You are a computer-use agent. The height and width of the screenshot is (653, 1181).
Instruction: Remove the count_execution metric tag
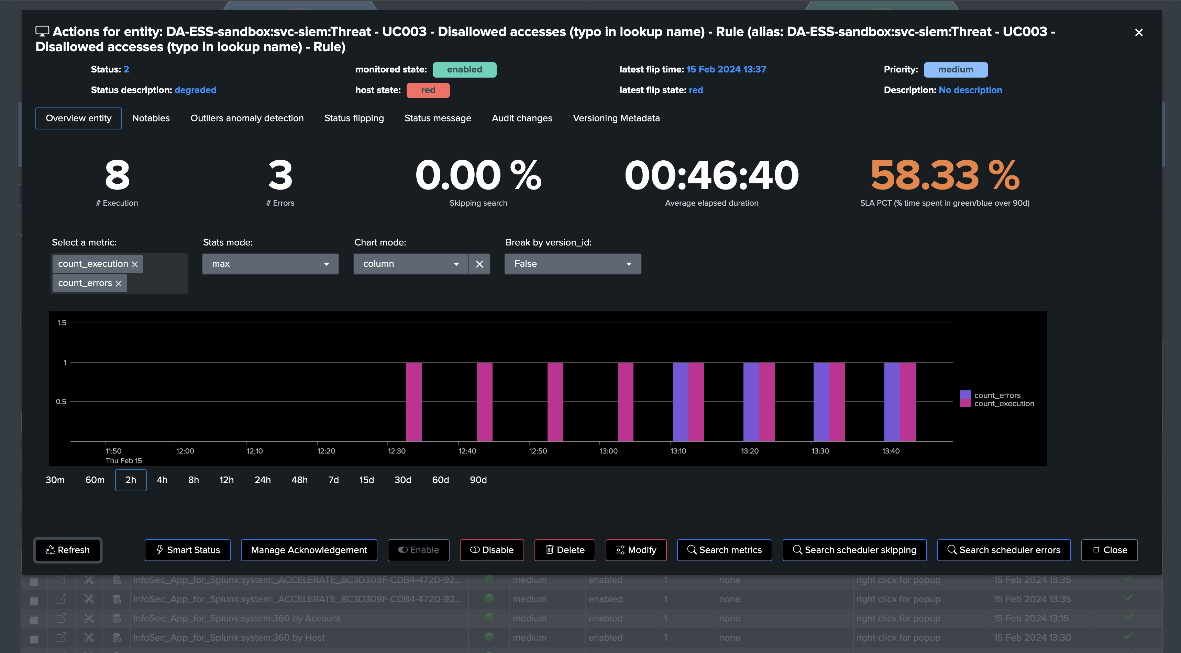[x=135, y=264]
